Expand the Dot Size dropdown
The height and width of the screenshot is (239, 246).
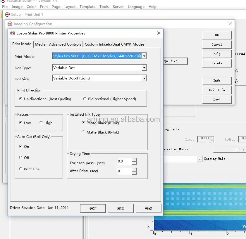click(x=144, y=78)
